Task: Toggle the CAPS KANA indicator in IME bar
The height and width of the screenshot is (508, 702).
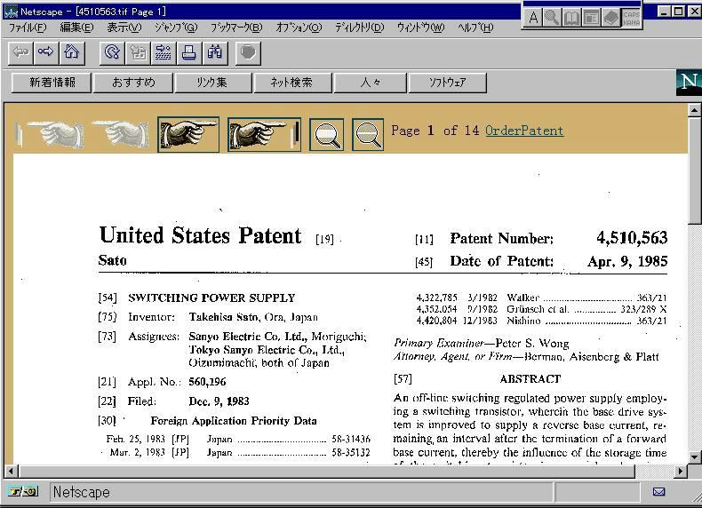Action: point(631,17)
